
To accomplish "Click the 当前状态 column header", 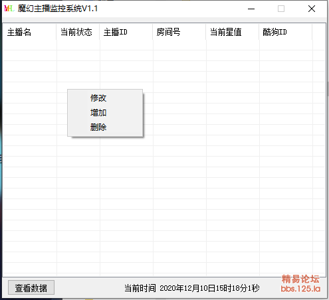I will click(x=78, y=33).
